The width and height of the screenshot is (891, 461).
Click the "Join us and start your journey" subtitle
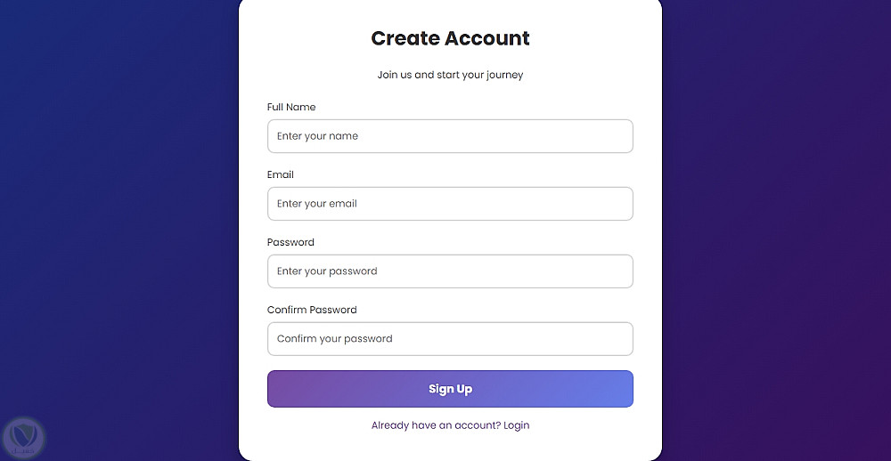tap(450, 75)
